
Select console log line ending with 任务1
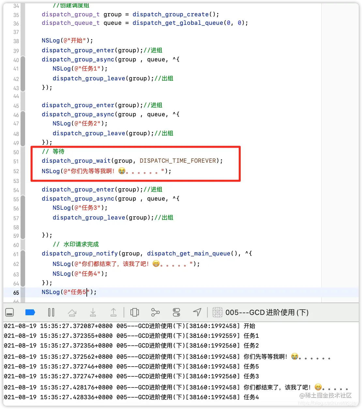pos(131,336)
